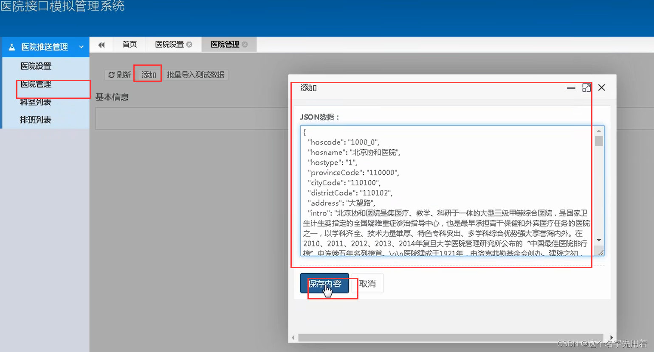Collapse the 医院推送管理 menu chevron
The image size is (654, 352).
tap(82, 47)
